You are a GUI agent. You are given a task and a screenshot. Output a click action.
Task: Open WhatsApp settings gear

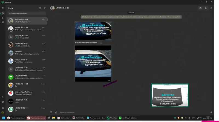point(3,108)
